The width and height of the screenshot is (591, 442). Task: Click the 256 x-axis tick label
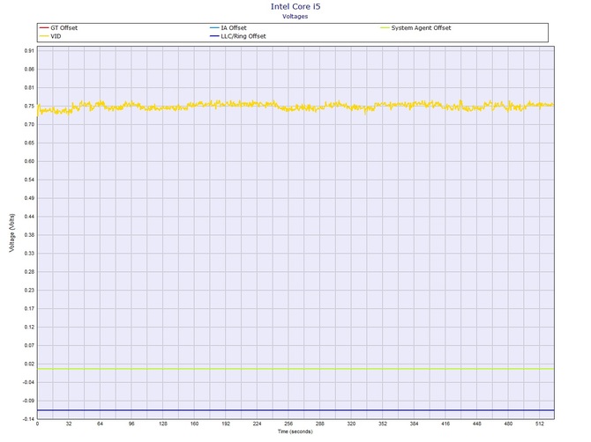pos(288,424)
